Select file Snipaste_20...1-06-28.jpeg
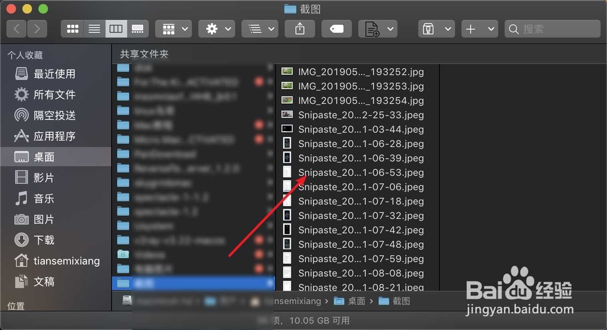Image resolution: width=607 pixels, height=330 pixels. [357, 144]
